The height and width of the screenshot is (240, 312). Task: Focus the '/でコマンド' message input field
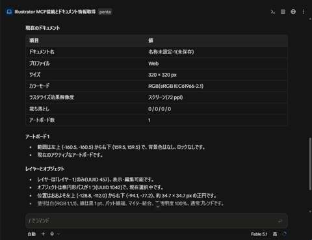[157, 220]
